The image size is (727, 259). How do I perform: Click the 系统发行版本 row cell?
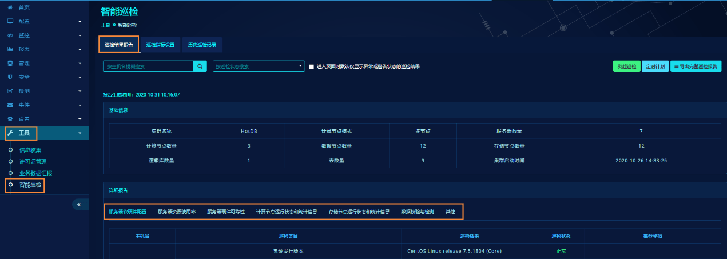click(x=288, y=251)
